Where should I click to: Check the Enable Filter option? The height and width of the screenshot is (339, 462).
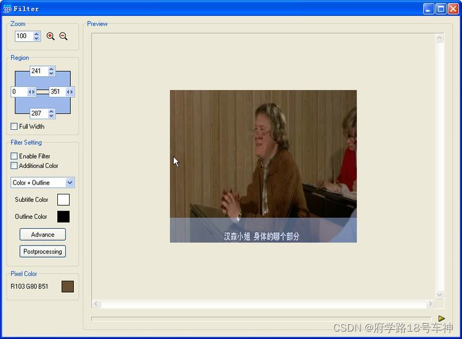(14, 156)
